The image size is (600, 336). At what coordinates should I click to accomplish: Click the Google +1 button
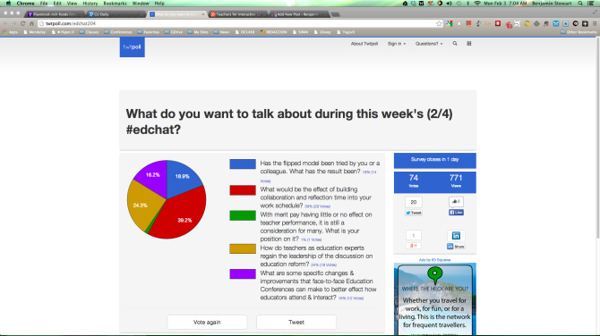pos(414,246)
